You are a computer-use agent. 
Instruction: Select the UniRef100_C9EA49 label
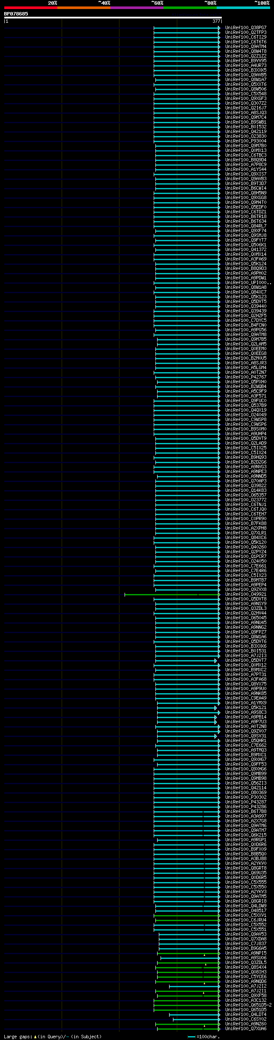tap(246, 698)
